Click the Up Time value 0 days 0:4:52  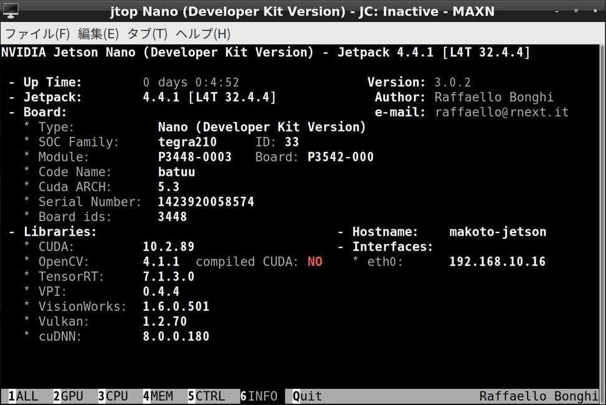pyautogui.click(x=191, y=82)
